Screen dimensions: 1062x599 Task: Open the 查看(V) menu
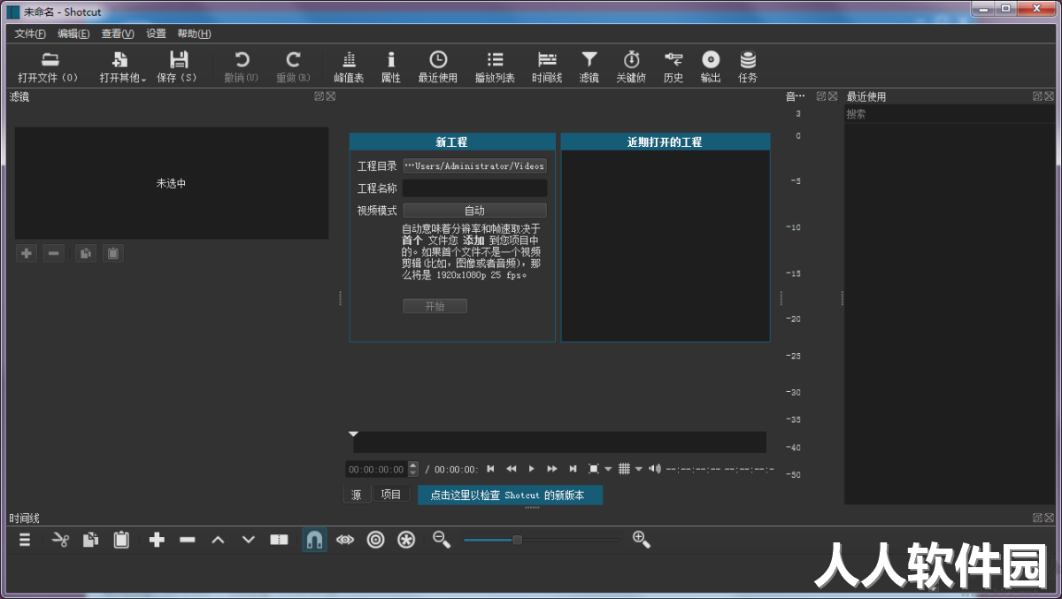click(x=118, y=34)
